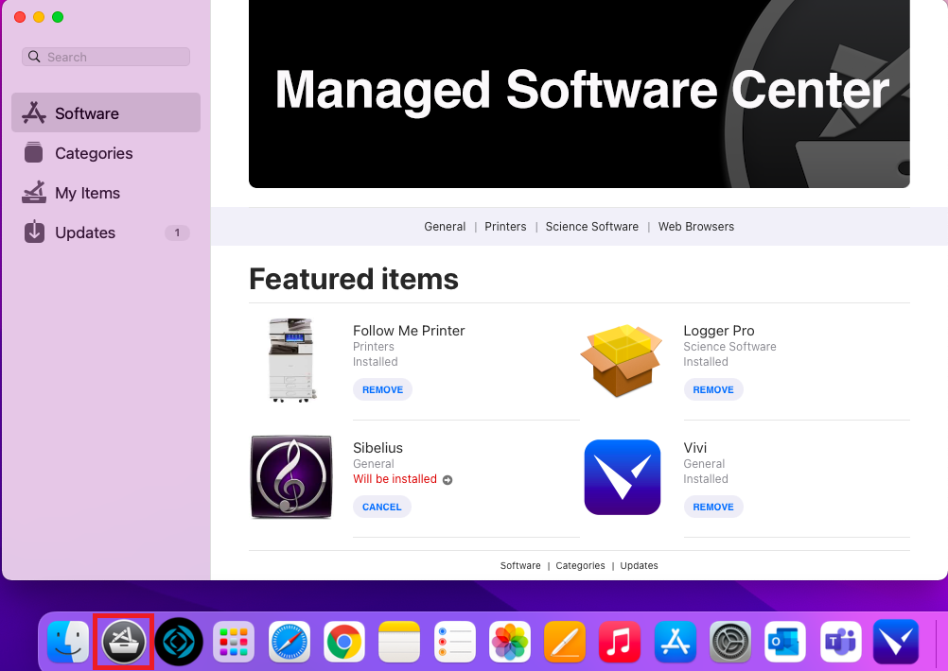
Task: Open Reminders from the Dock
Action: coord(455,641)
